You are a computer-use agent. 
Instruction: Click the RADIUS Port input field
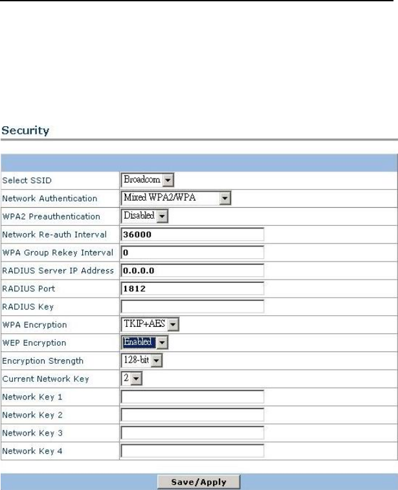[x=192, y=288]
